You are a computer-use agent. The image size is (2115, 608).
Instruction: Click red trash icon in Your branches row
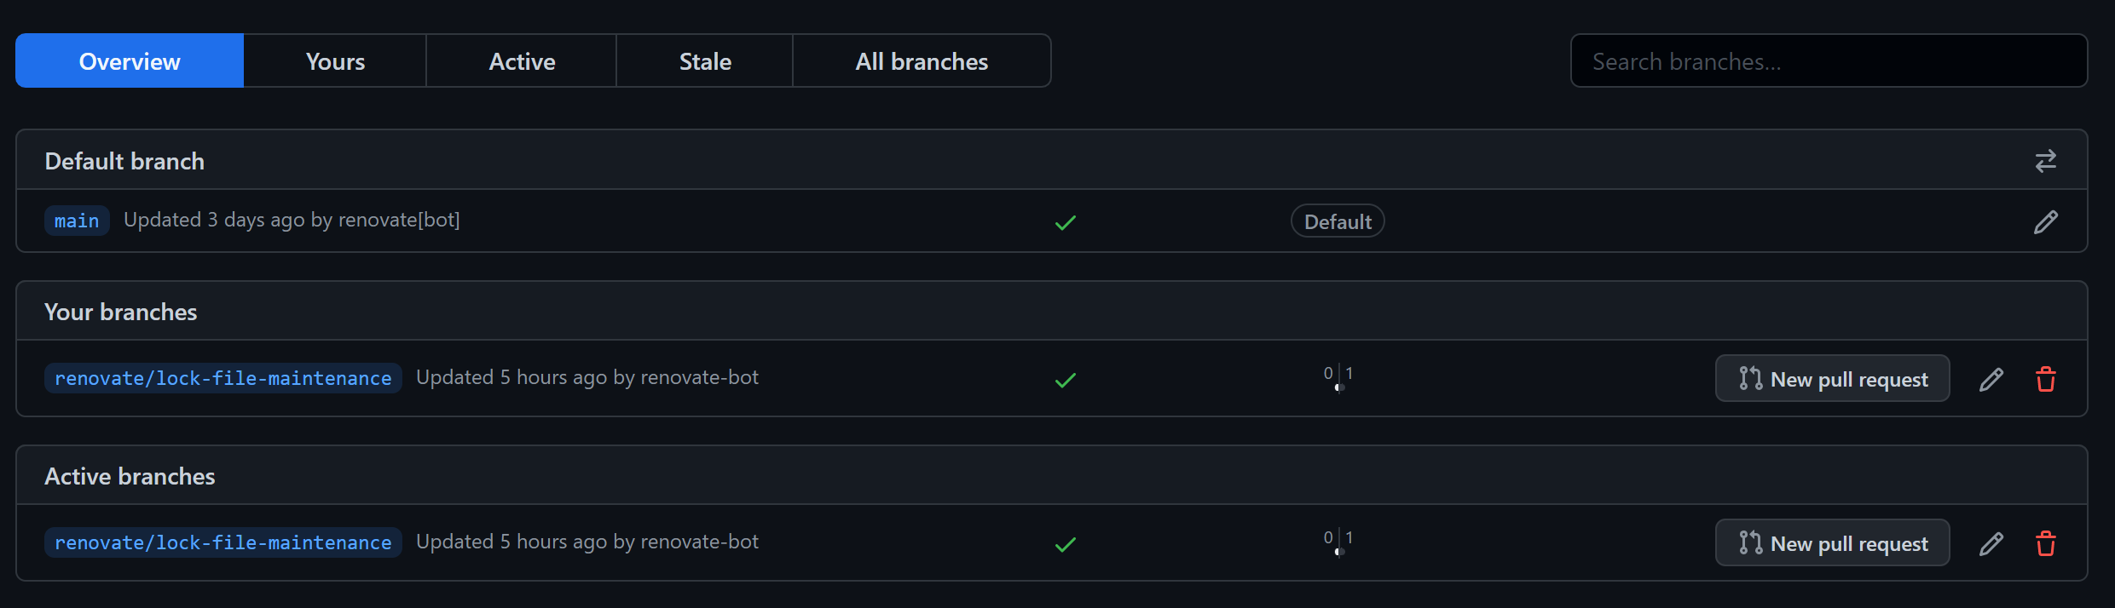pyautogui.click(x=2045, y=379)
